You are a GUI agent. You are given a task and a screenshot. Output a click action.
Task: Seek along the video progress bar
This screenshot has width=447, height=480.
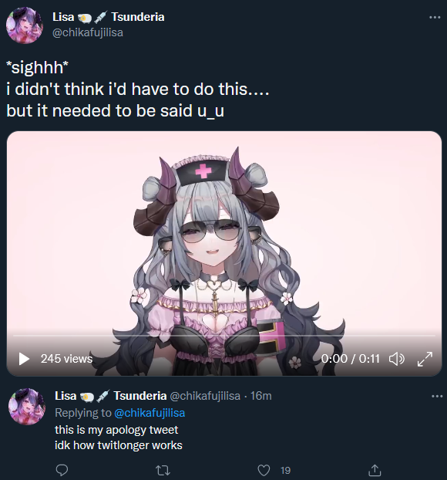click(x=224, y=336)
